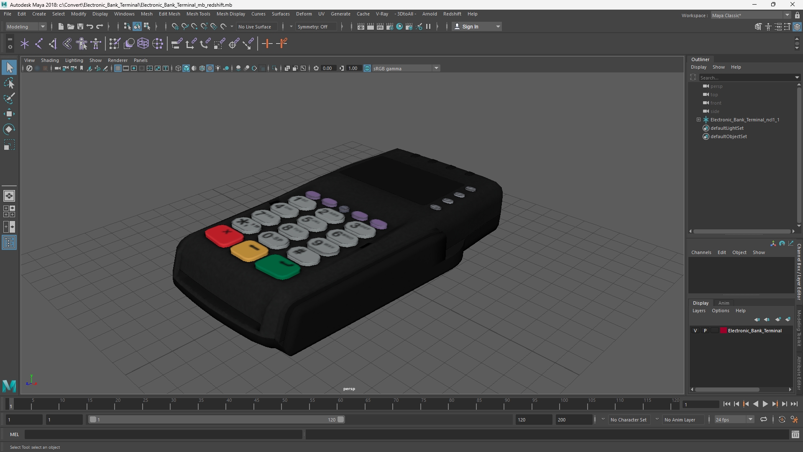Click the red color swatch of Electronic_Bank_Terminal layer
The image size is (803, 452).
pos(723,331)
